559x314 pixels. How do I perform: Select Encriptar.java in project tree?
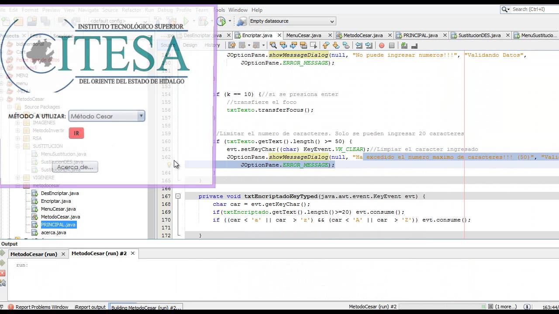click(x=56, y=201)
